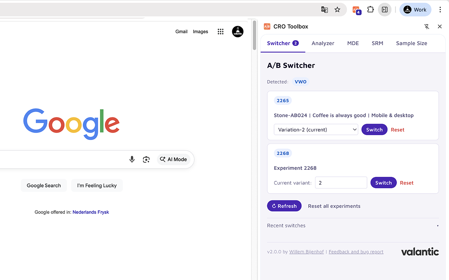Reset experiment 2265
The image size is (449, 280).
coord(397,129)
